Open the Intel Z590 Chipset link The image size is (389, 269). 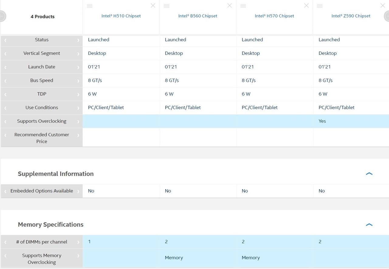point(351,16)
